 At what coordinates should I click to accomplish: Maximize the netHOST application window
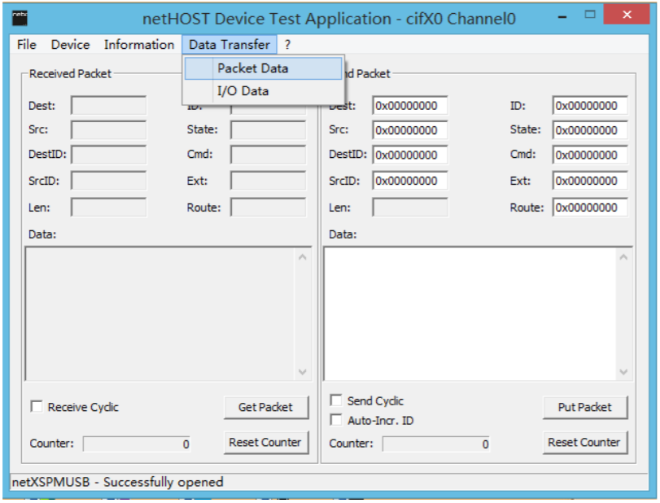tap(590, 15)
